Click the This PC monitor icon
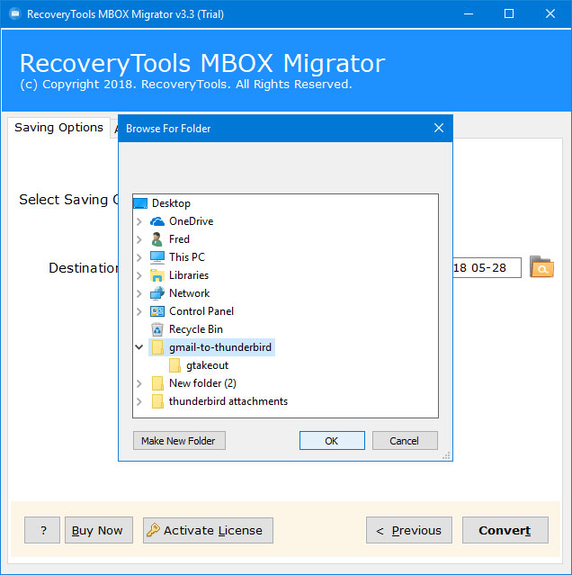Image resolution: width=572 pixels, height=575 pixels. 157,257
